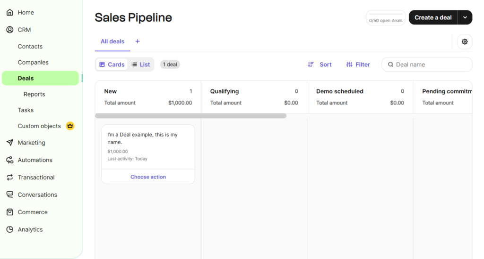The image size is (484, 259).
Task: Click the Qualifying stage header
Action: 225,91
